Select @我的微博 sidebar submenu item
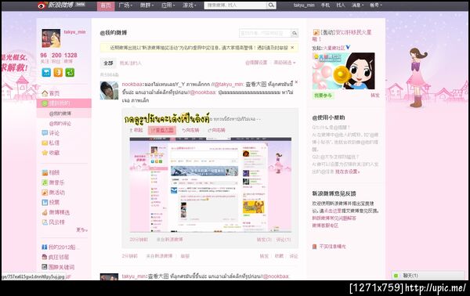 (60, 114)
